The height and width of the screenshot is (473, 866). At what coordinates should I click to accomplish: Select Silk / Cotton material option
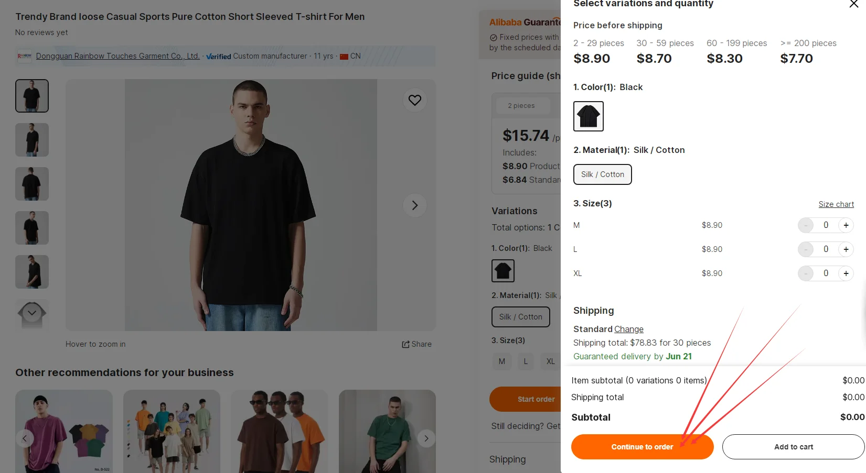click(x=602, y=174)
